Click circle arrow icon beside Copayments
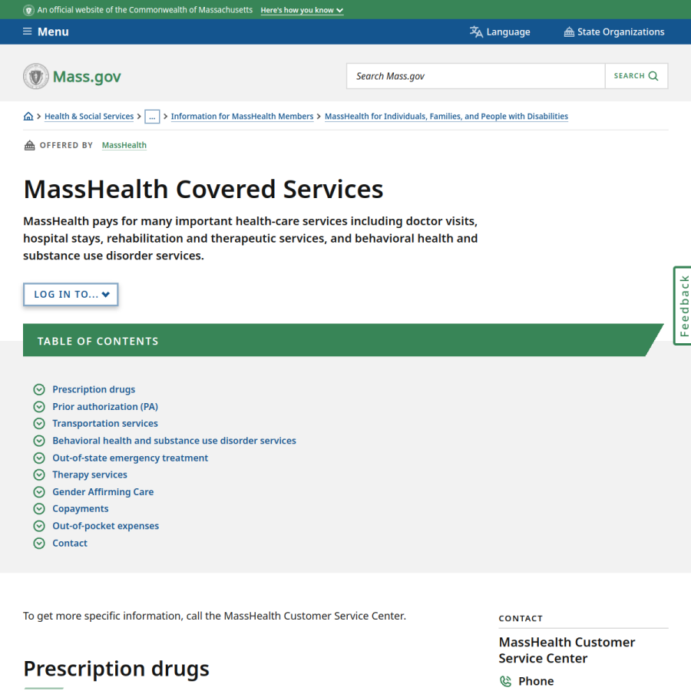The width and height of the screenshot is (691, 691). tap(39, 508)
